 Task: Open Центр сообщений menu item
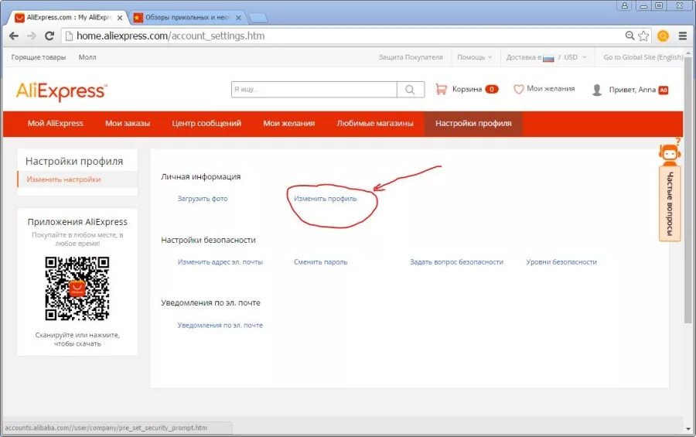click(206, 124)
